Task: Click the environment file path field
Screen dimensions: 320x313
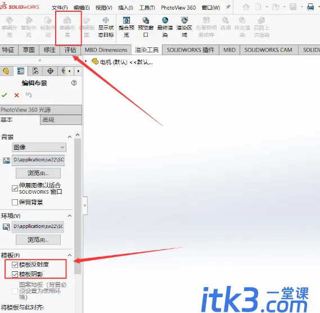Action: 38,227
